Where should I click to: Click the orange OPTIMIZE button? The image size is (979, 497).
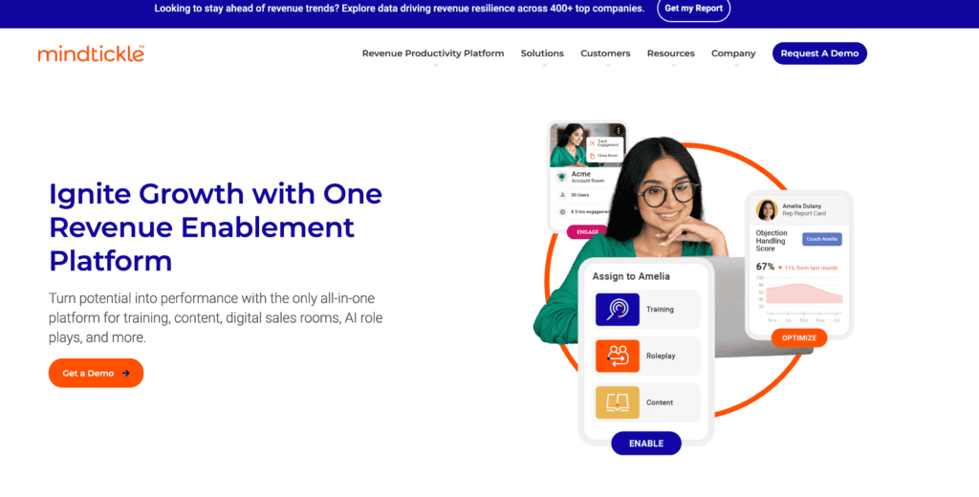pyautogui.click(x=799, y=337)
